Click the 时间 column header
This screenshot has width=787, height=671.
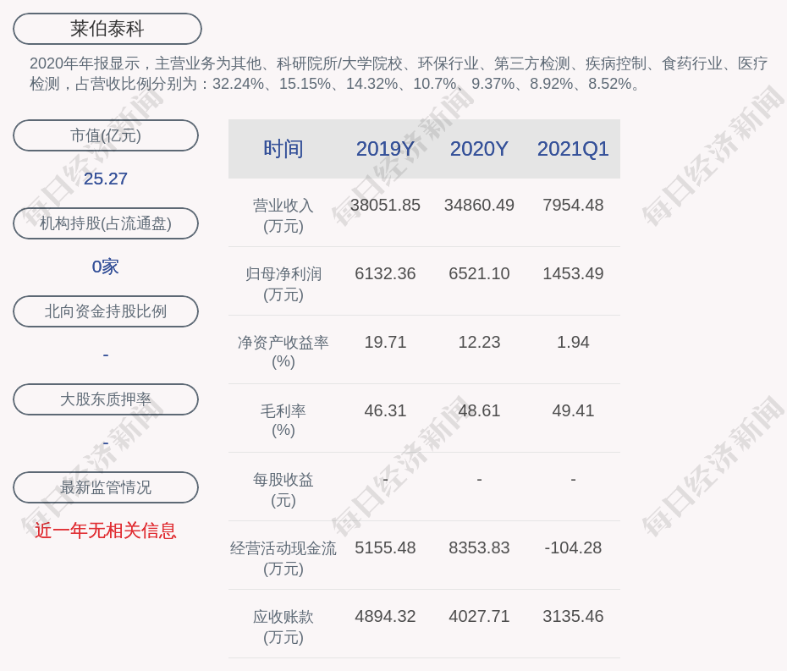pos(283,149)
